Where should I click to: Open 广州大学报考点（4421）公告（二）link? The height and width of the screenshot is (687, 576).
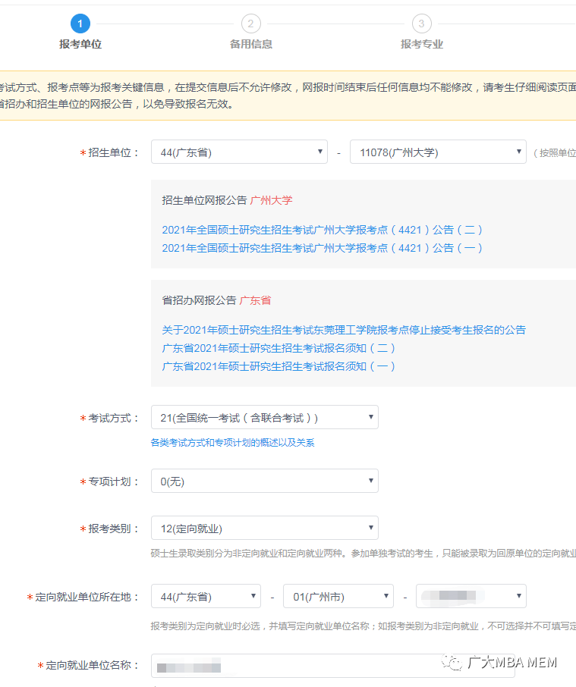tap(323, 230)
